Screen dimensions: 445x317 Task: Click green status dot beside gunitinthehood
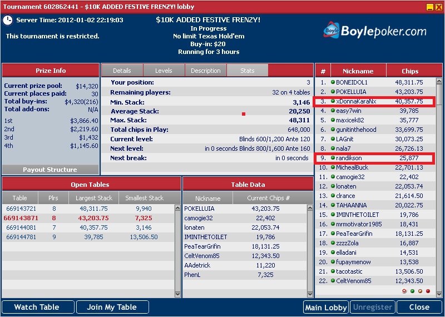(333, 130)
